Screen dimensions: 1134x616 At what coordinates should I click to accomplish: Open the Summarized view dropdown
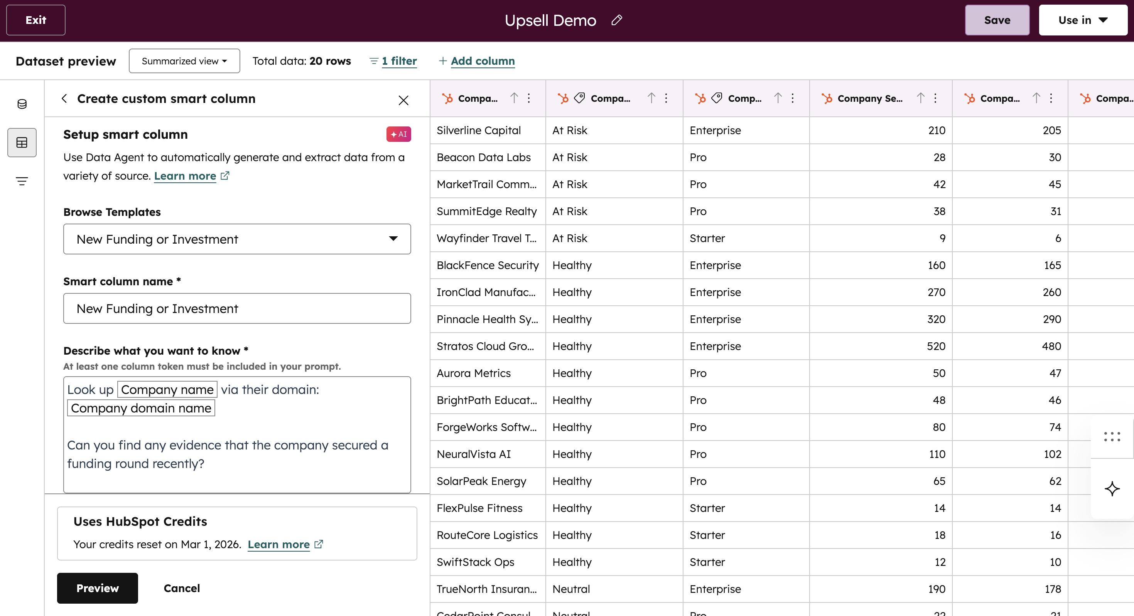pos(184,61)
